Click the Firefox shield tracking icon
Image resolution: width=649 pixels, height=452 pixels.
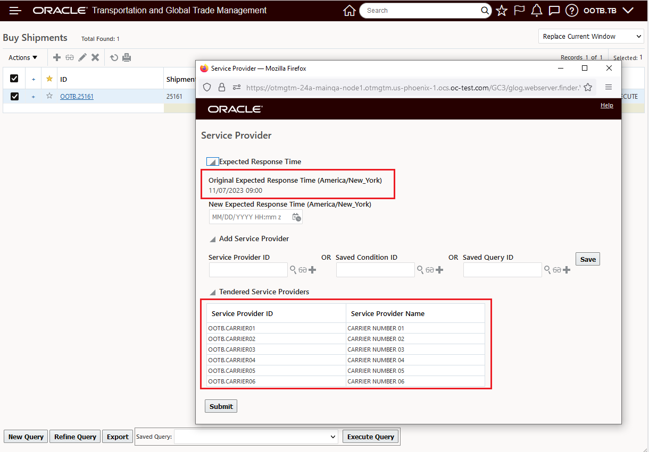tap(207, 87)
